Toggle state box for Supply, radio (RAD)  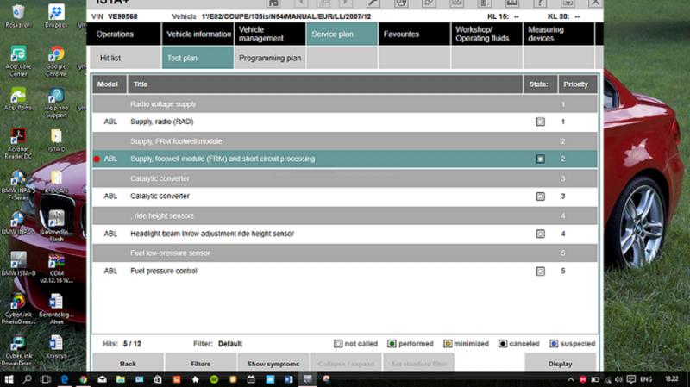[540, 122]
